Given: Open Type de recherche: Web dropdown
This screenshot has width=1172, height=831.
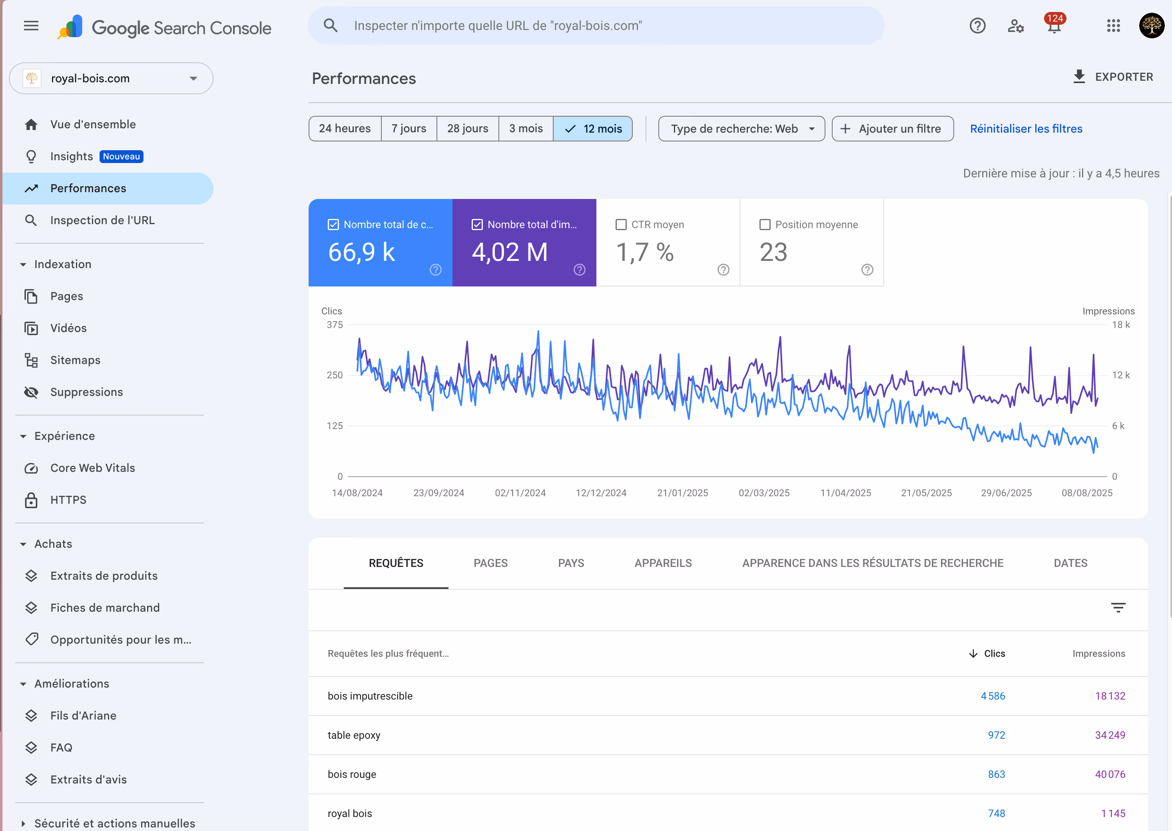Looking at the screenshot, I should (x=741, y=129).
